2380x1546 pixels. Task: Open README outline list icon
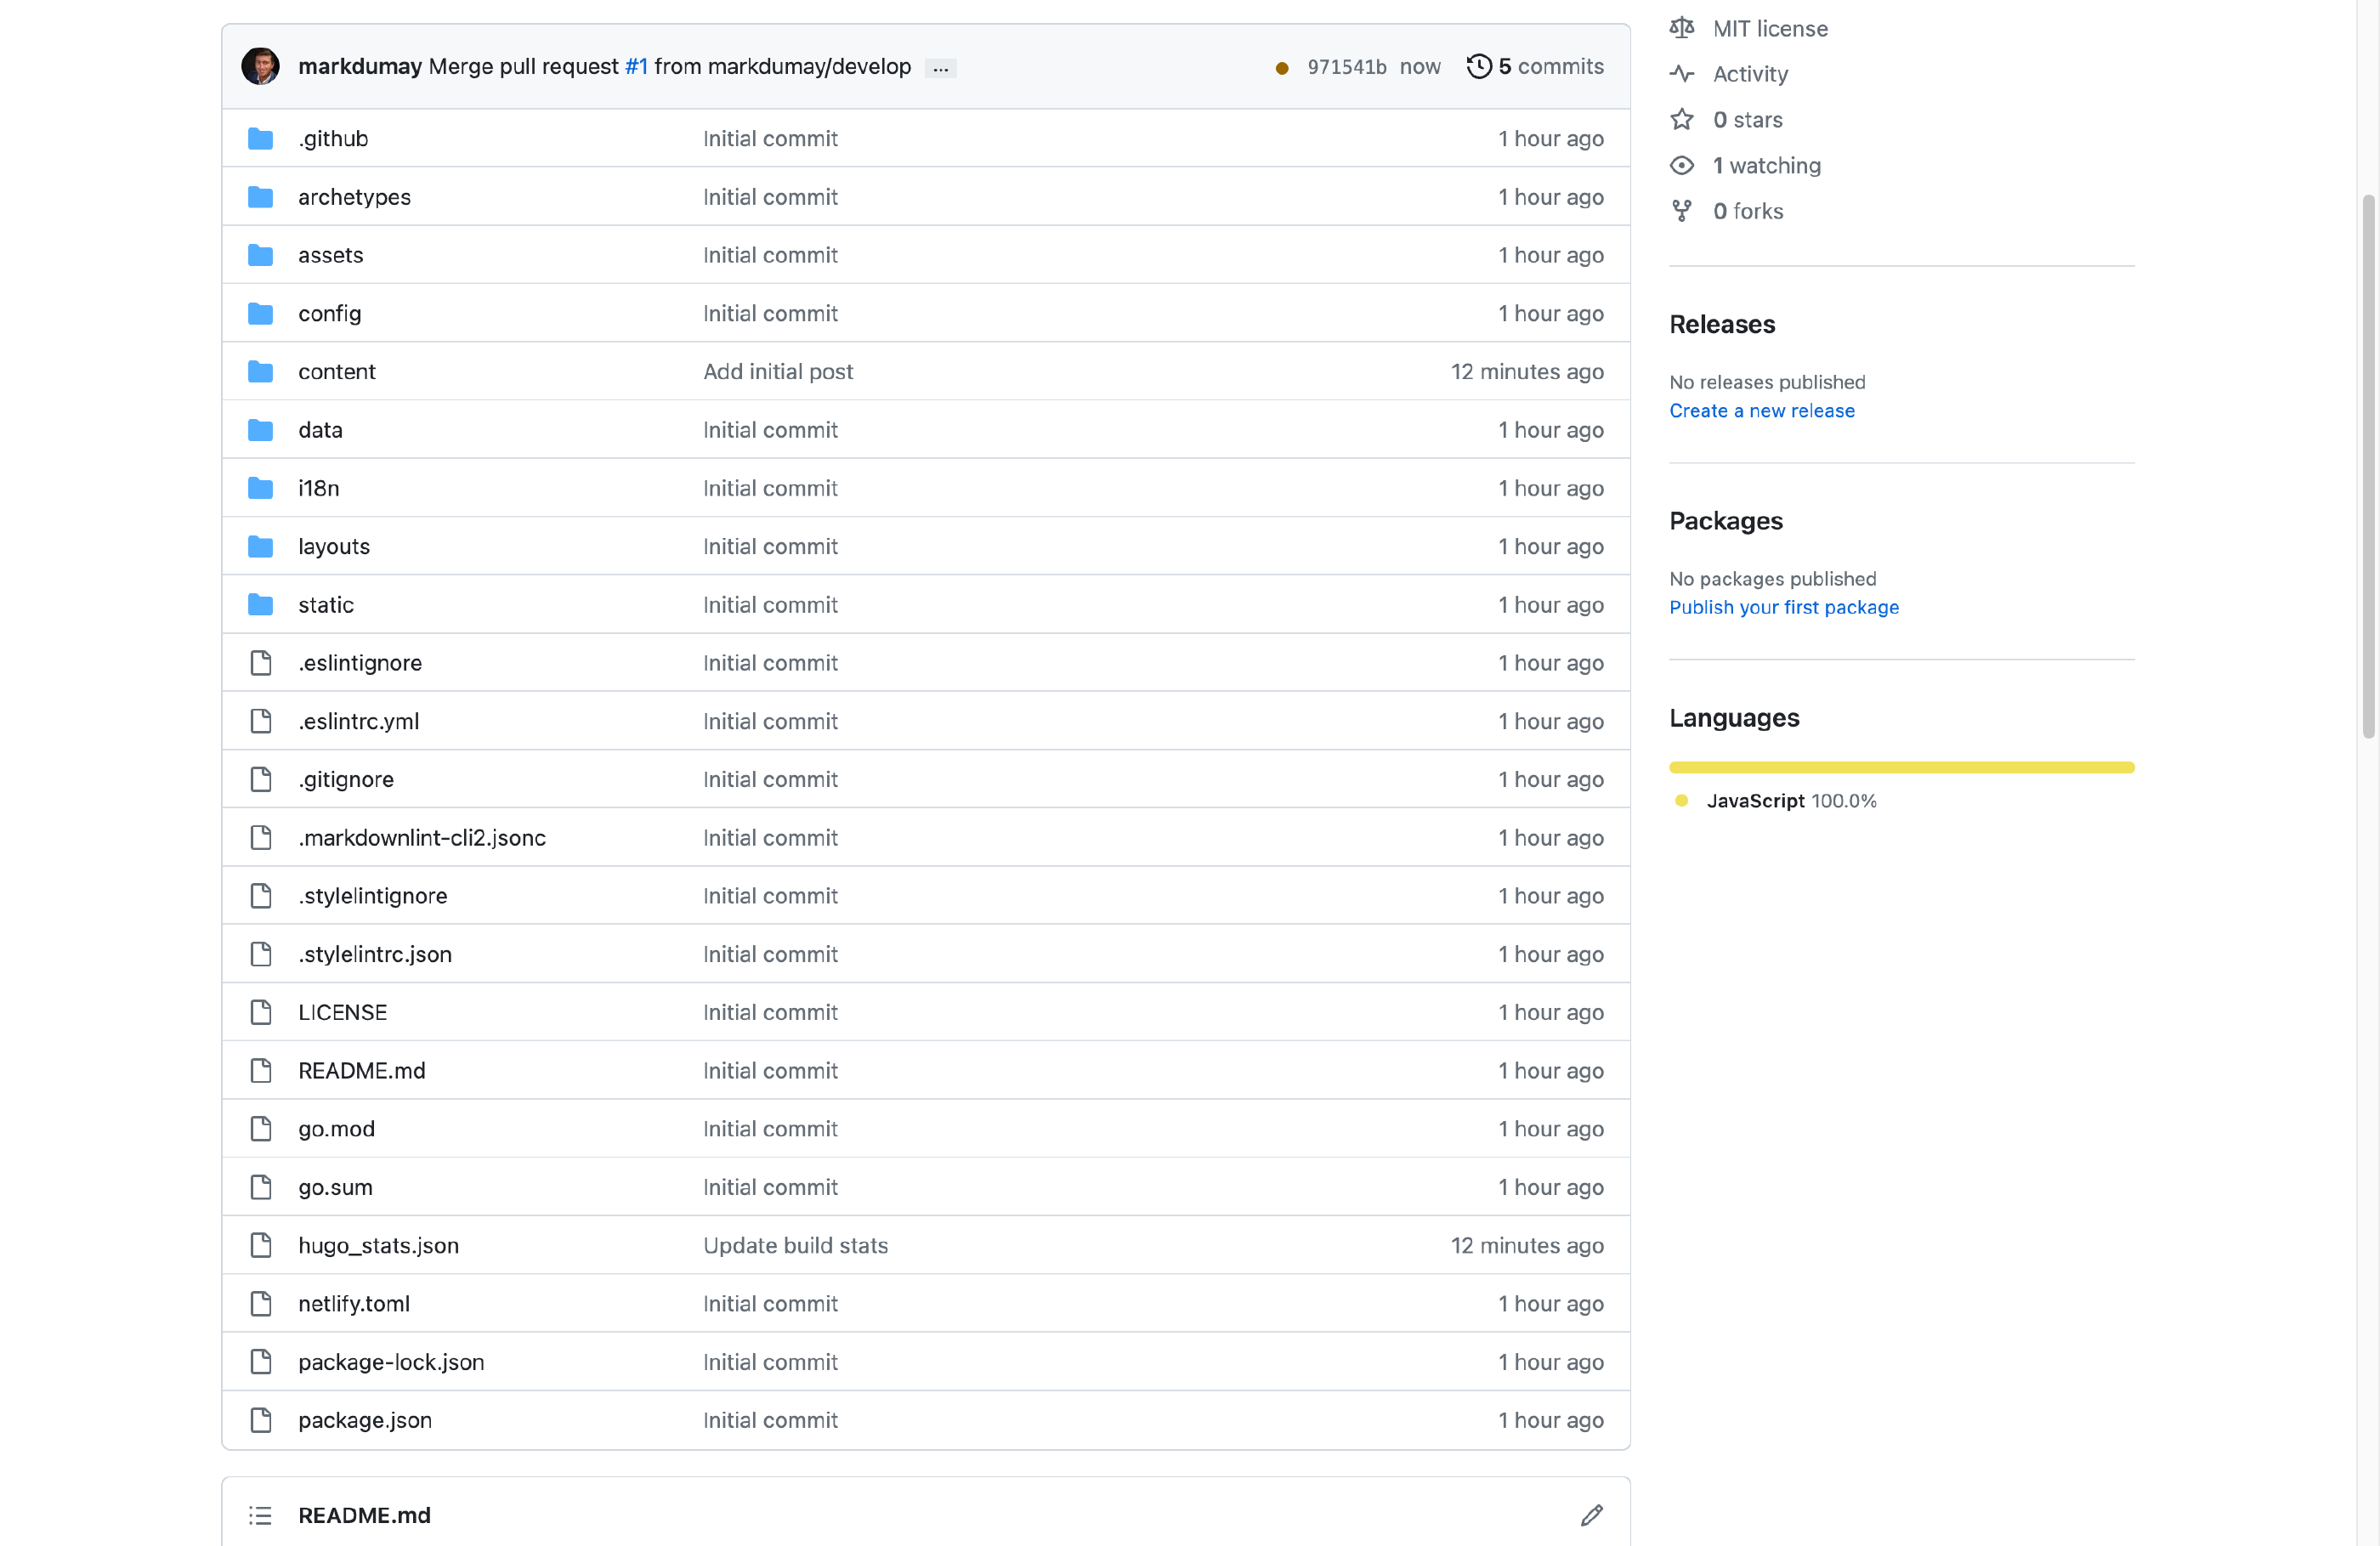tap(260, 1515)
